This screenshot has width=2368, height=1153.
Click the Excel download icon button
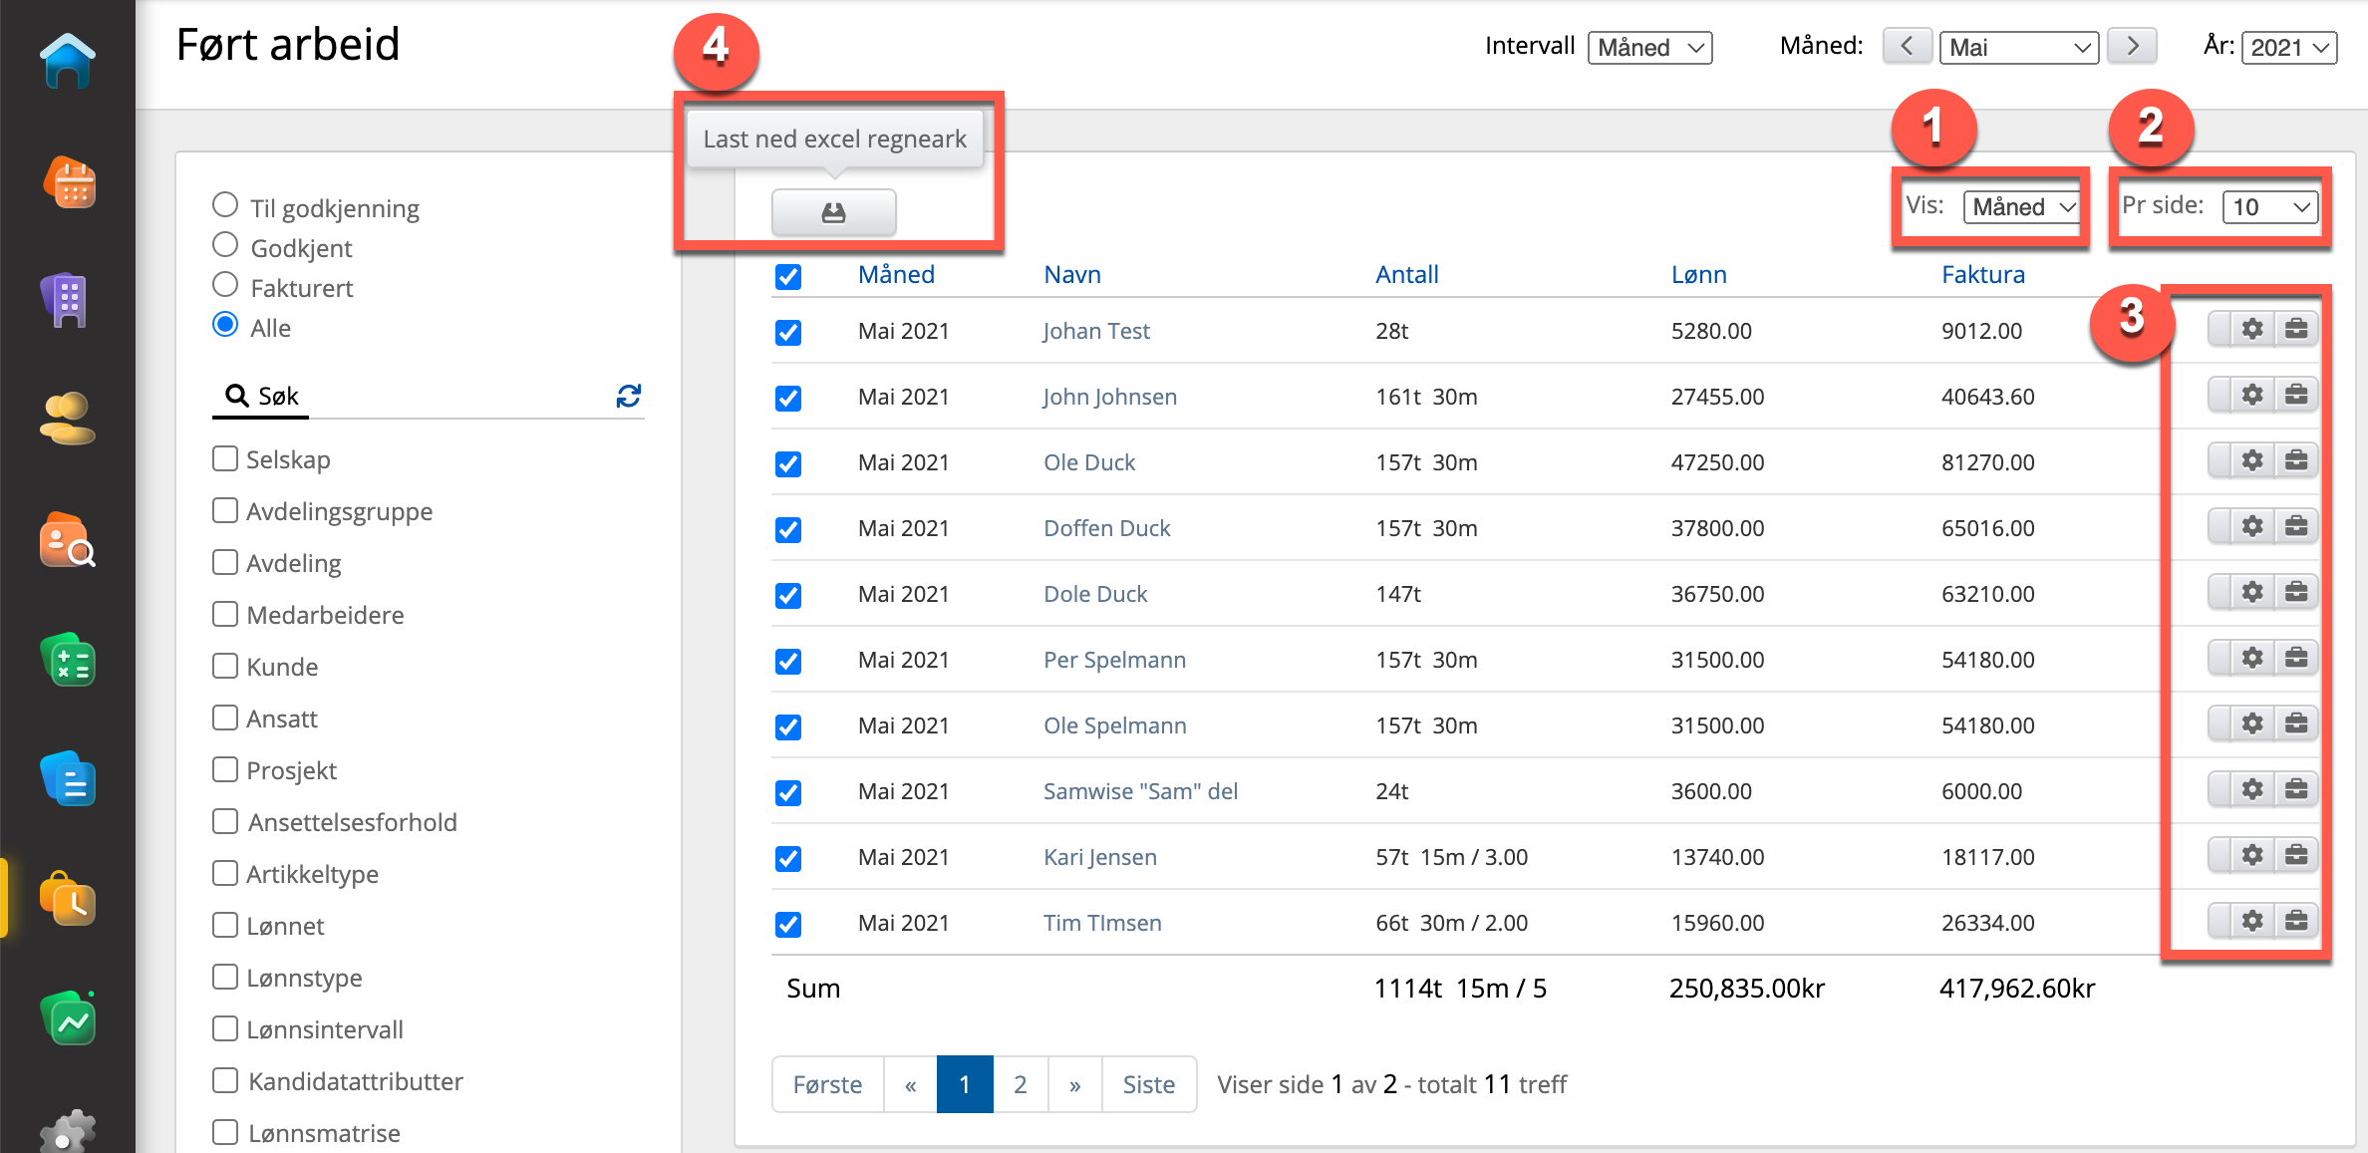pos(833,212)
